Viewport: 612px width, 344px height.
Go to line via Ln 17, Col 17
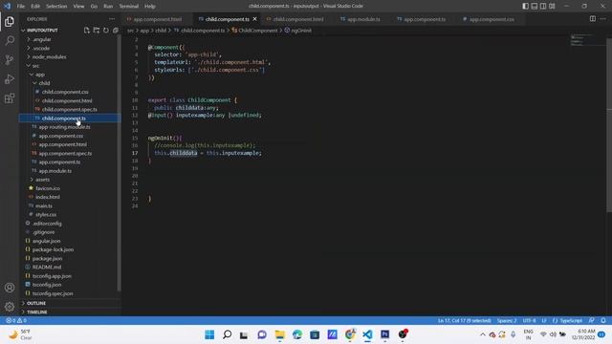[464, 320]
